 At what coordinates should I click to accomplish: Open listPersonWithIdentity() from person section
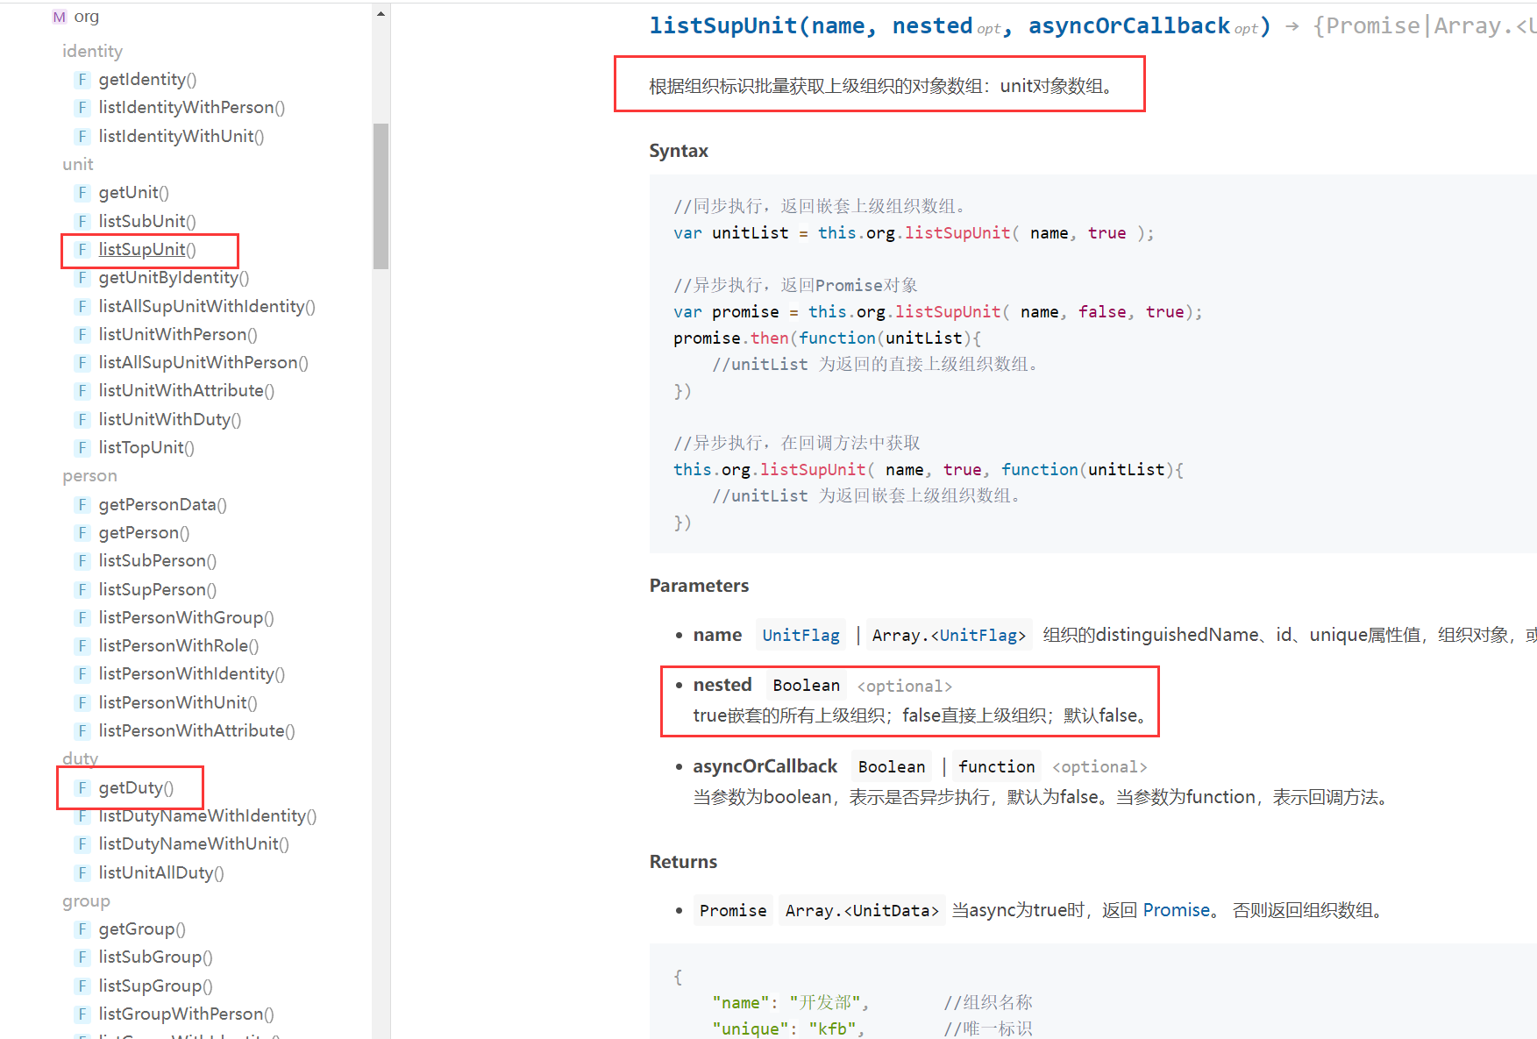point(191,673)
